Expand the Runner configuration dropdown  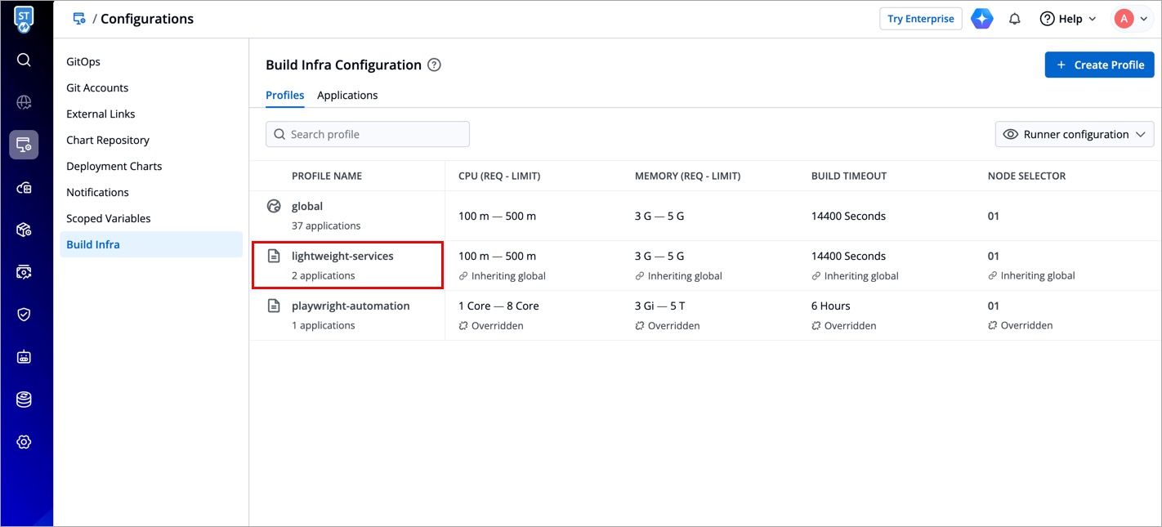[1075, 135]
